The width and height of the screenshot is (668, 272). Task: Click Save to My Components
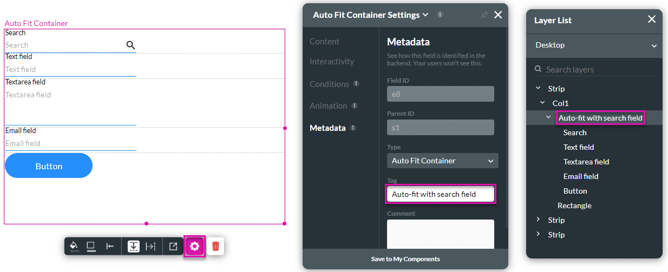pos(405,259)
